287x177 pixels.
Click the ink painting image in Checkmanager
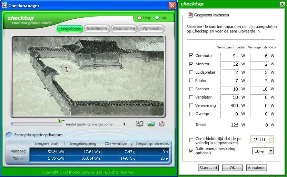coord(88,76)
